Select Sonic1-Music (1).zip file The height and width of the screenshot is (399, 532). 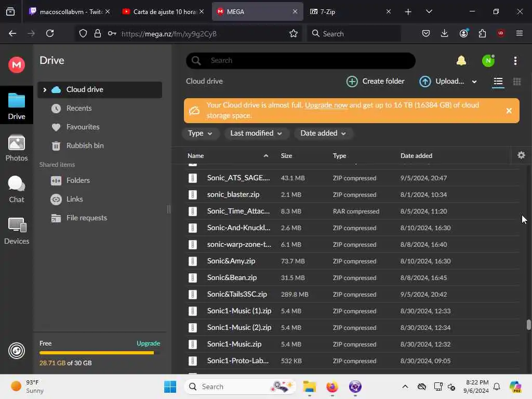353,311
